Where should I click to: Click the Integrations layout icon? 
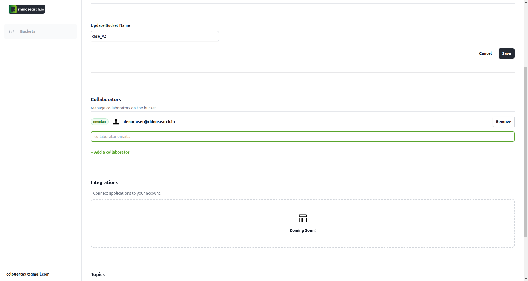coord(303,218)
